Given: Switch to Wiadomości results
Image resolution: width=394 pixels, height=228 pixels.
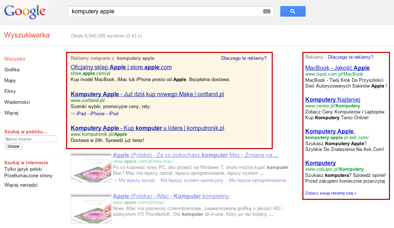Looking at the screenshot, I should (x=17, y=102).
